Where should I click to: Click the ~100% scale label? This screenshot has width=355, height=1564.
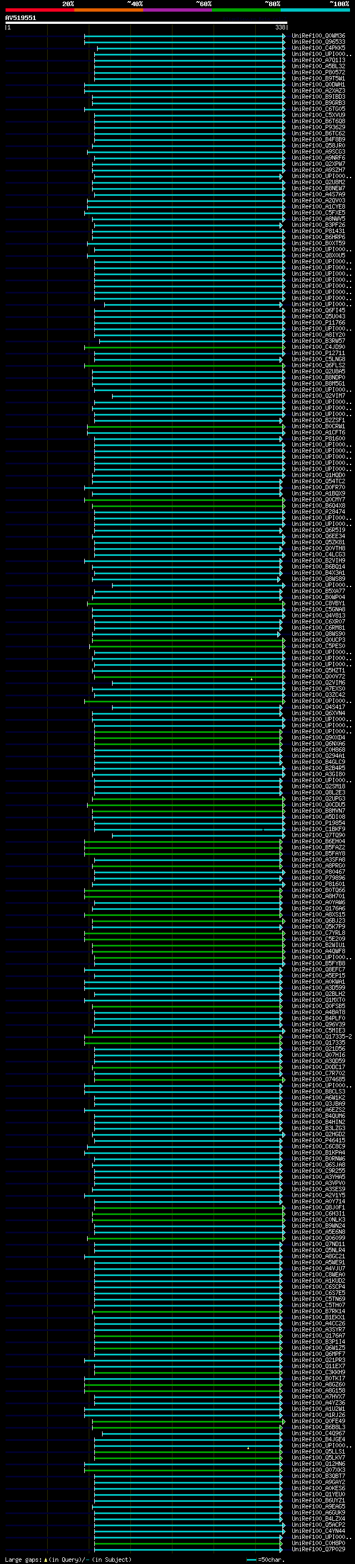pyautogui.click(x=340, y=4)
